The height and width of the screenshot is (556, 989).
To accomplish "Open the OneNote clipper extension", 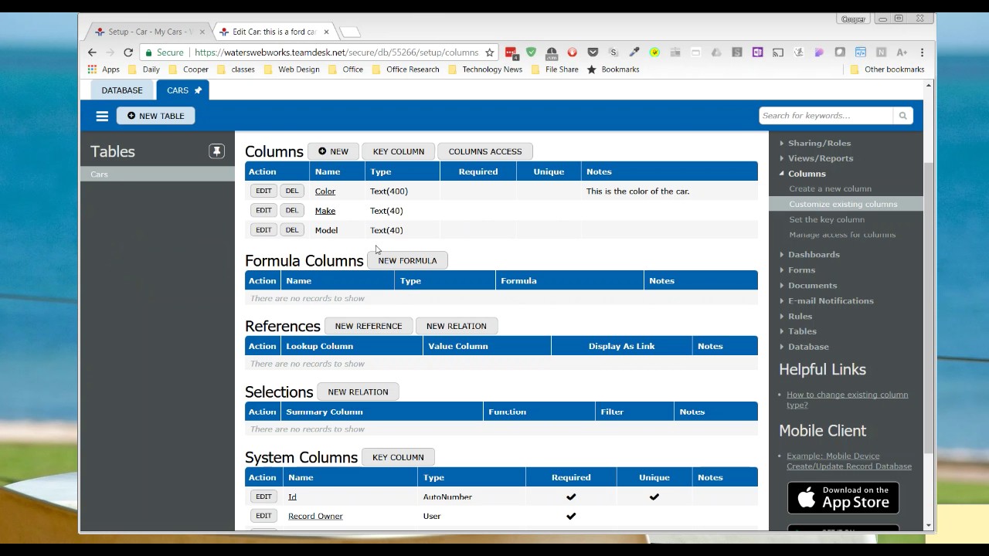I will (757, 53).
